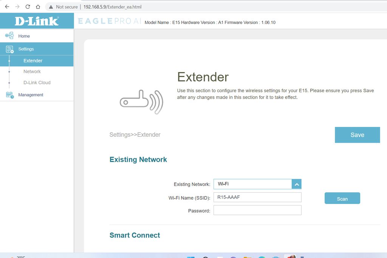The image size is (387, 258).
Task: Click the Existing Network section heading
Action: [x=138, y=159]
